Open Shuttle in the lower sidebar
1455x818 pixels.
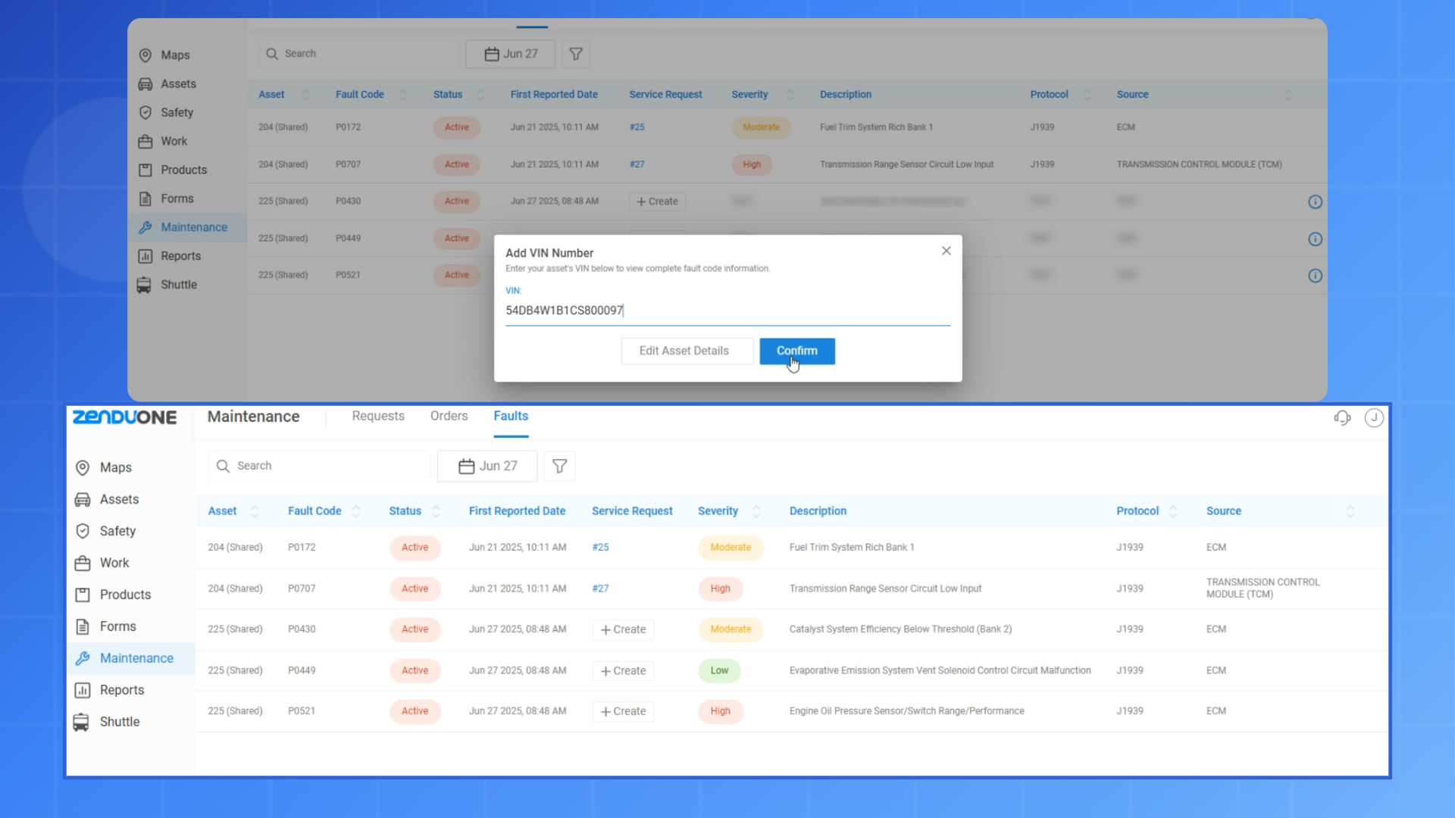119,722
